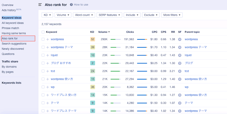Open the Exclude filter dropdown
Screen dimensions: 227x114
point(151,15)
